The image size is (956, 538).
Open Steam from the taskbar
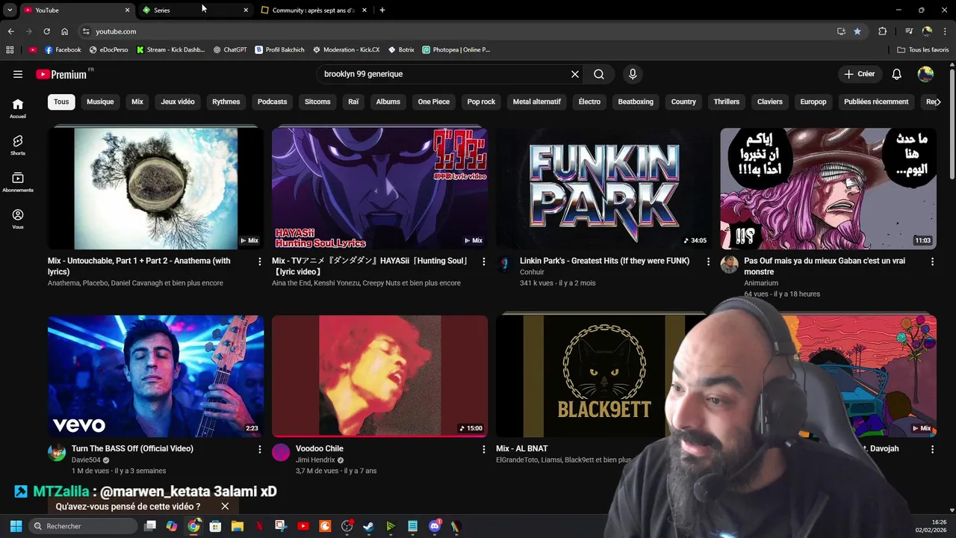coord(368,526)
